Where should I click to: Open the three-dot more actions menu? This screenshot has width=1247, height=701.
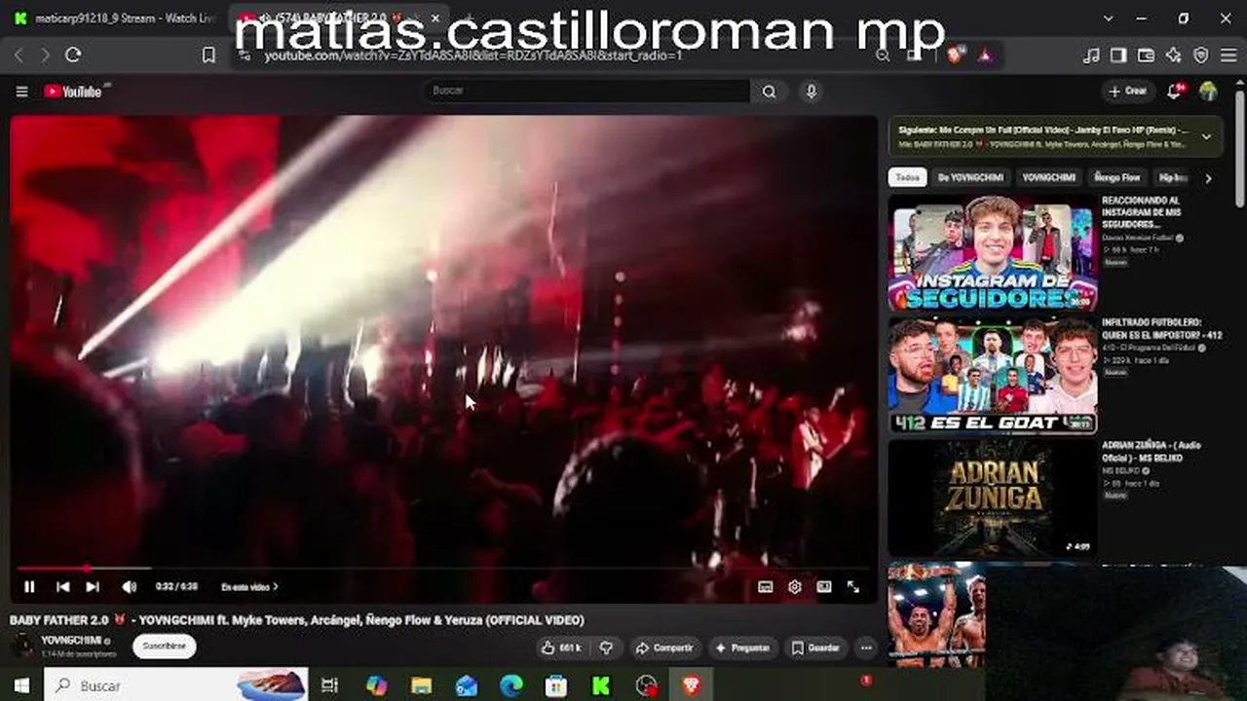coord(865,647)
